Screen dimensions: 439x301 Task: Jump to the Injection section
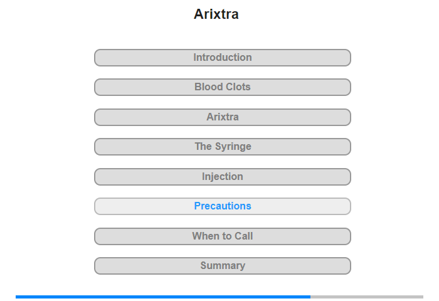222,177
